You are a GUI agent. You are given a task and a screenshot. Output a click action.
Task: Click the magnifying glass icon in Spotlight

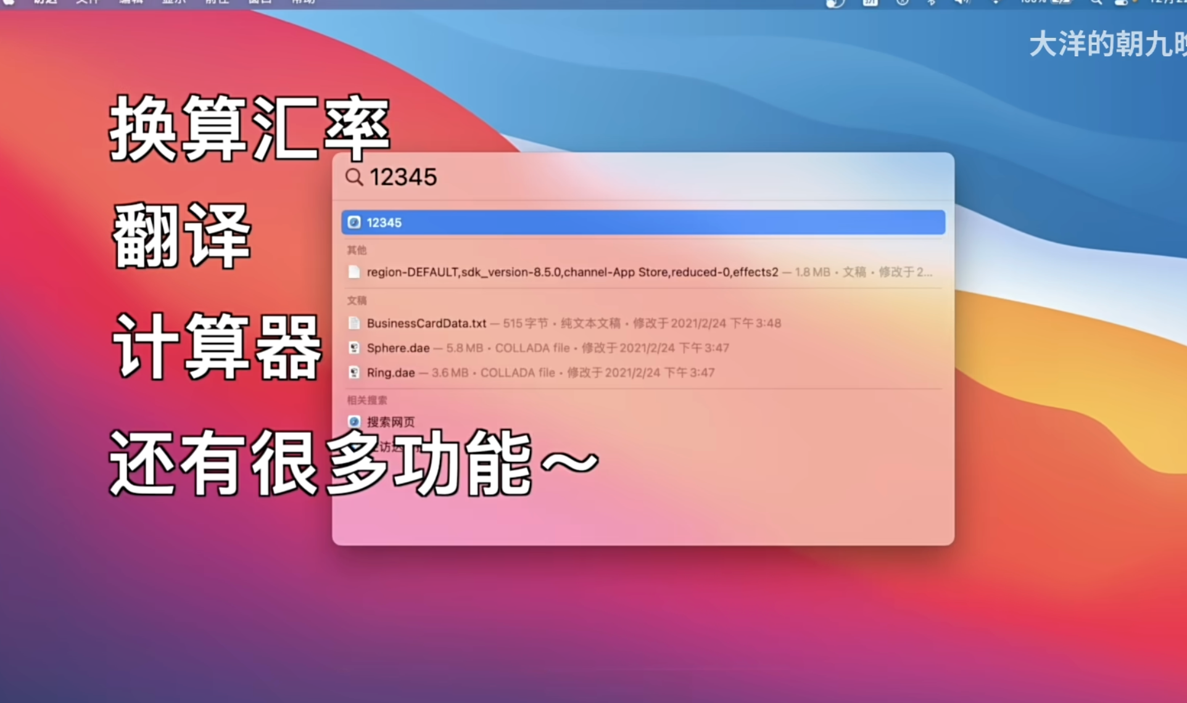tap(354, 177)
